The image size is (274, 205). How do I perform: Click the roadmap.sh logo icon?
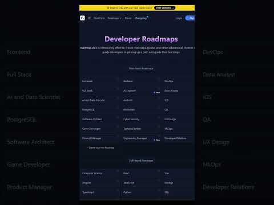(x=82, y=18)
